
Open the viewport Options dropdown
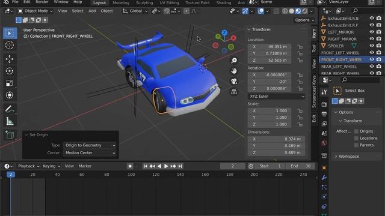point(304,20)
